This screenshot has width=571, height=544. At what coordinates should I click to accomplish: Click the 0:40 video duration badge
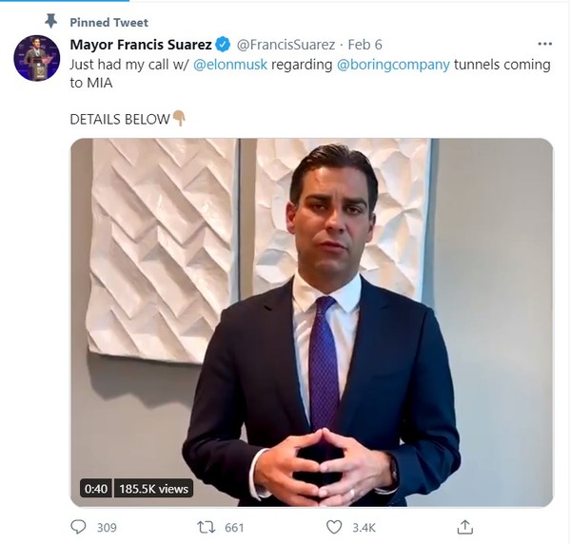(x=95, y=489)
